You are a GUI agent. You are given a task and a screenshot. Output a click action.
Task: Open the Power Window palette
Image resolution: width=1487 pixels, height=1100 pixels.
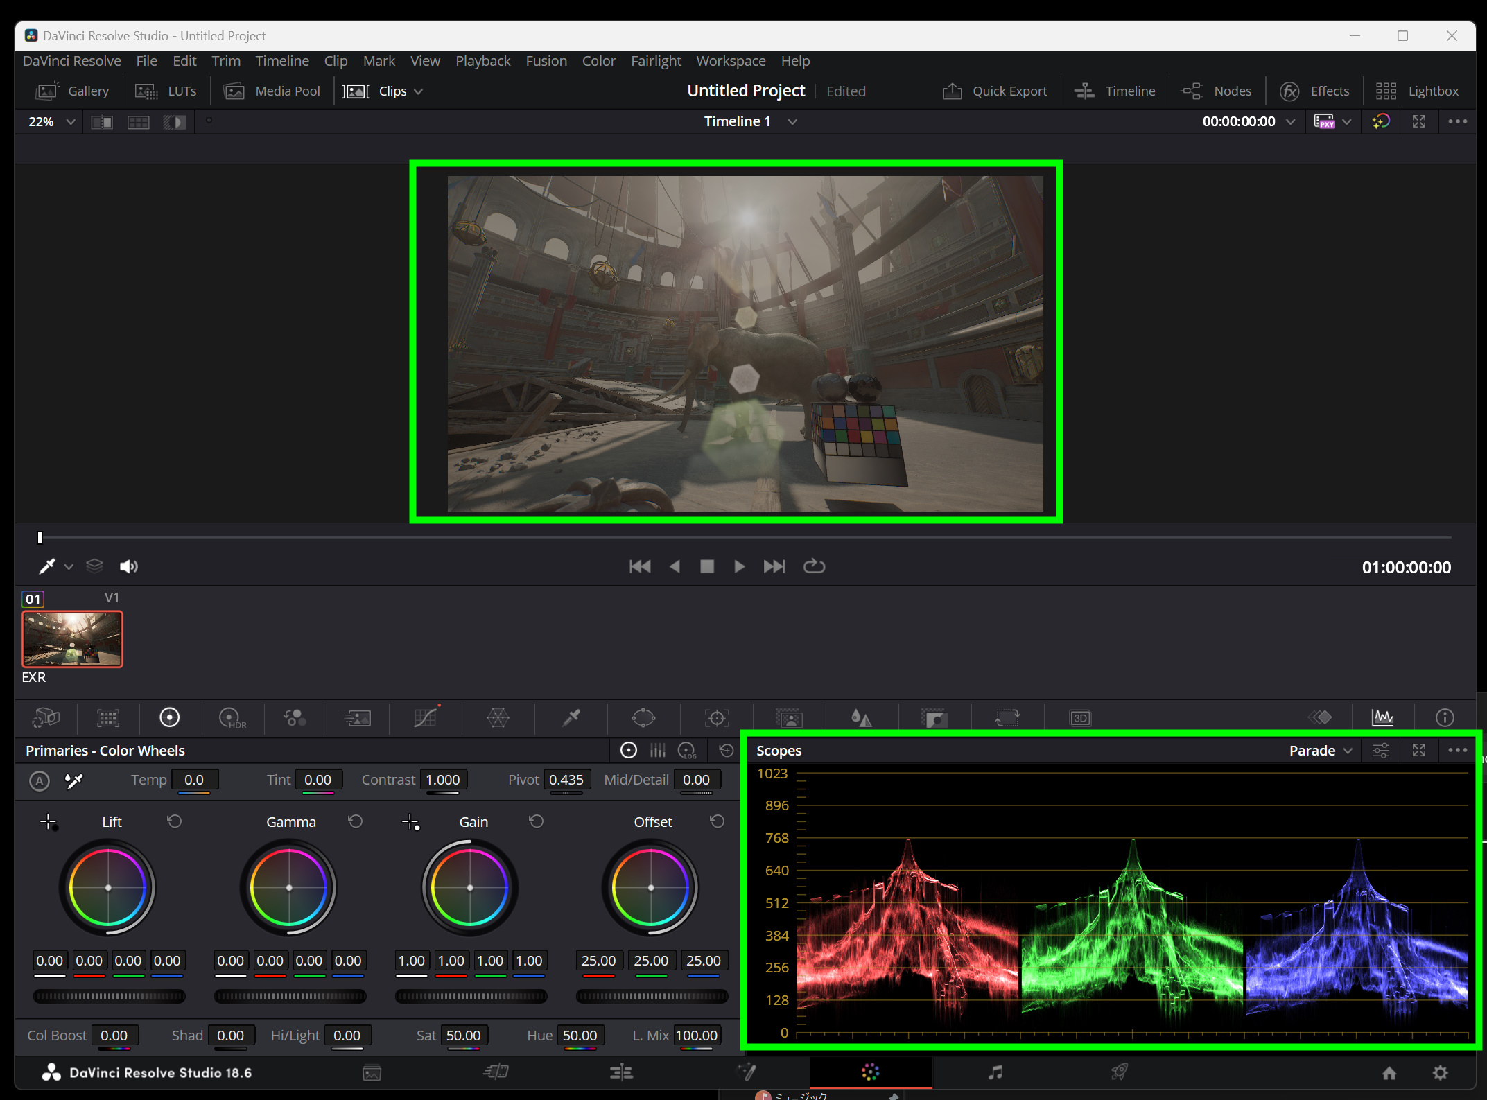click(x=643, y=717)
